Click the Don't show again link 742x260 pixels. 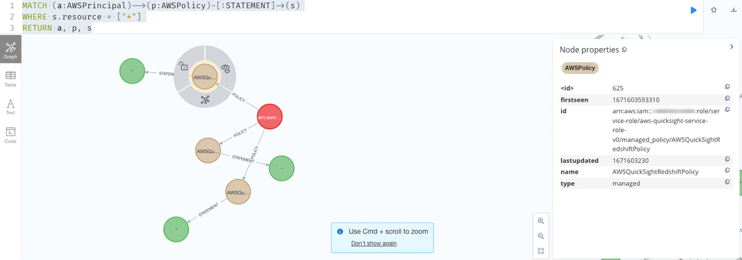point(373,243)
